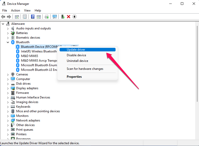Click the Alienware computer icon
Viewport: 199px width, 146px height.
tap(8, 24)
